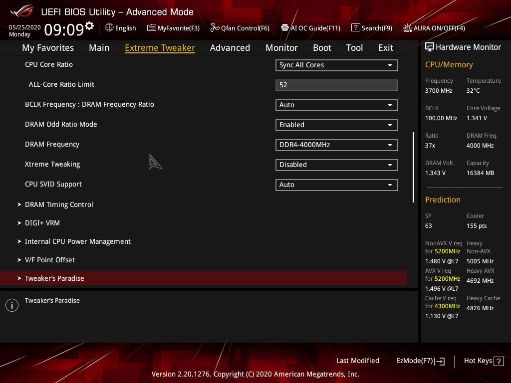The image size is (511, 383).
Task: Click the 4826 MHz heavy cache value
Action: (480, 308)
